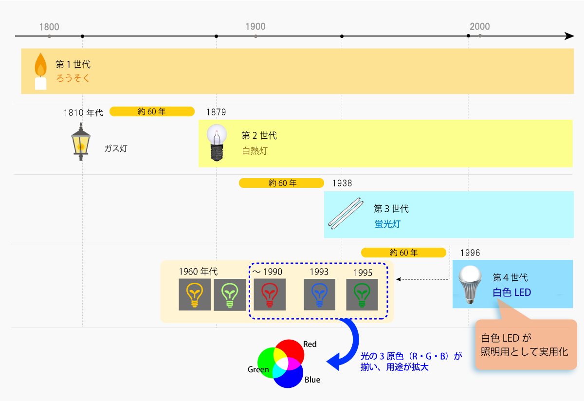The height and width of the screenshot is (401, 584).
Task: Click the 光の３原色 caption text
Action: click(x=411, y=362)
